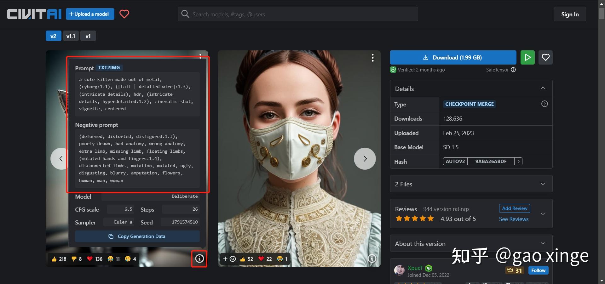
Task: Open the Checkpoint Merge help icon
Action: [544, 104]
